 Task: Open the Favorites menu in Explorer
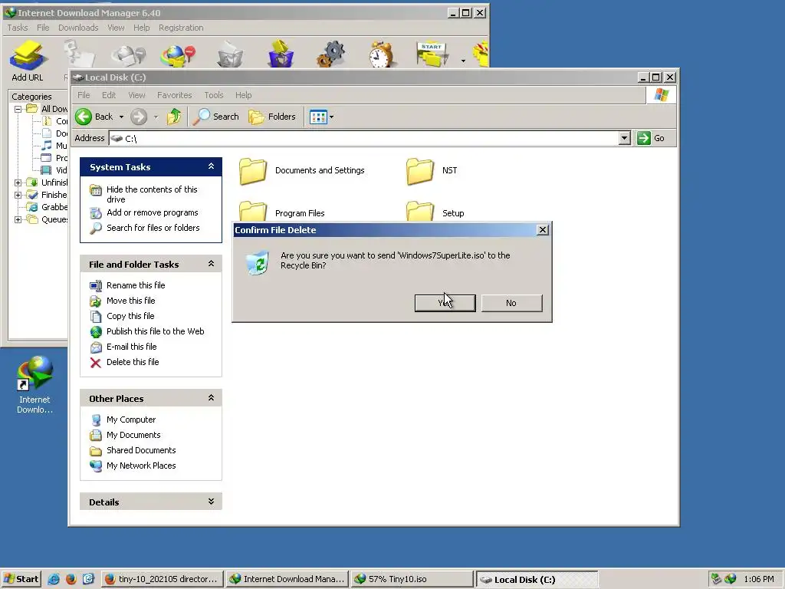pos(174,95)
